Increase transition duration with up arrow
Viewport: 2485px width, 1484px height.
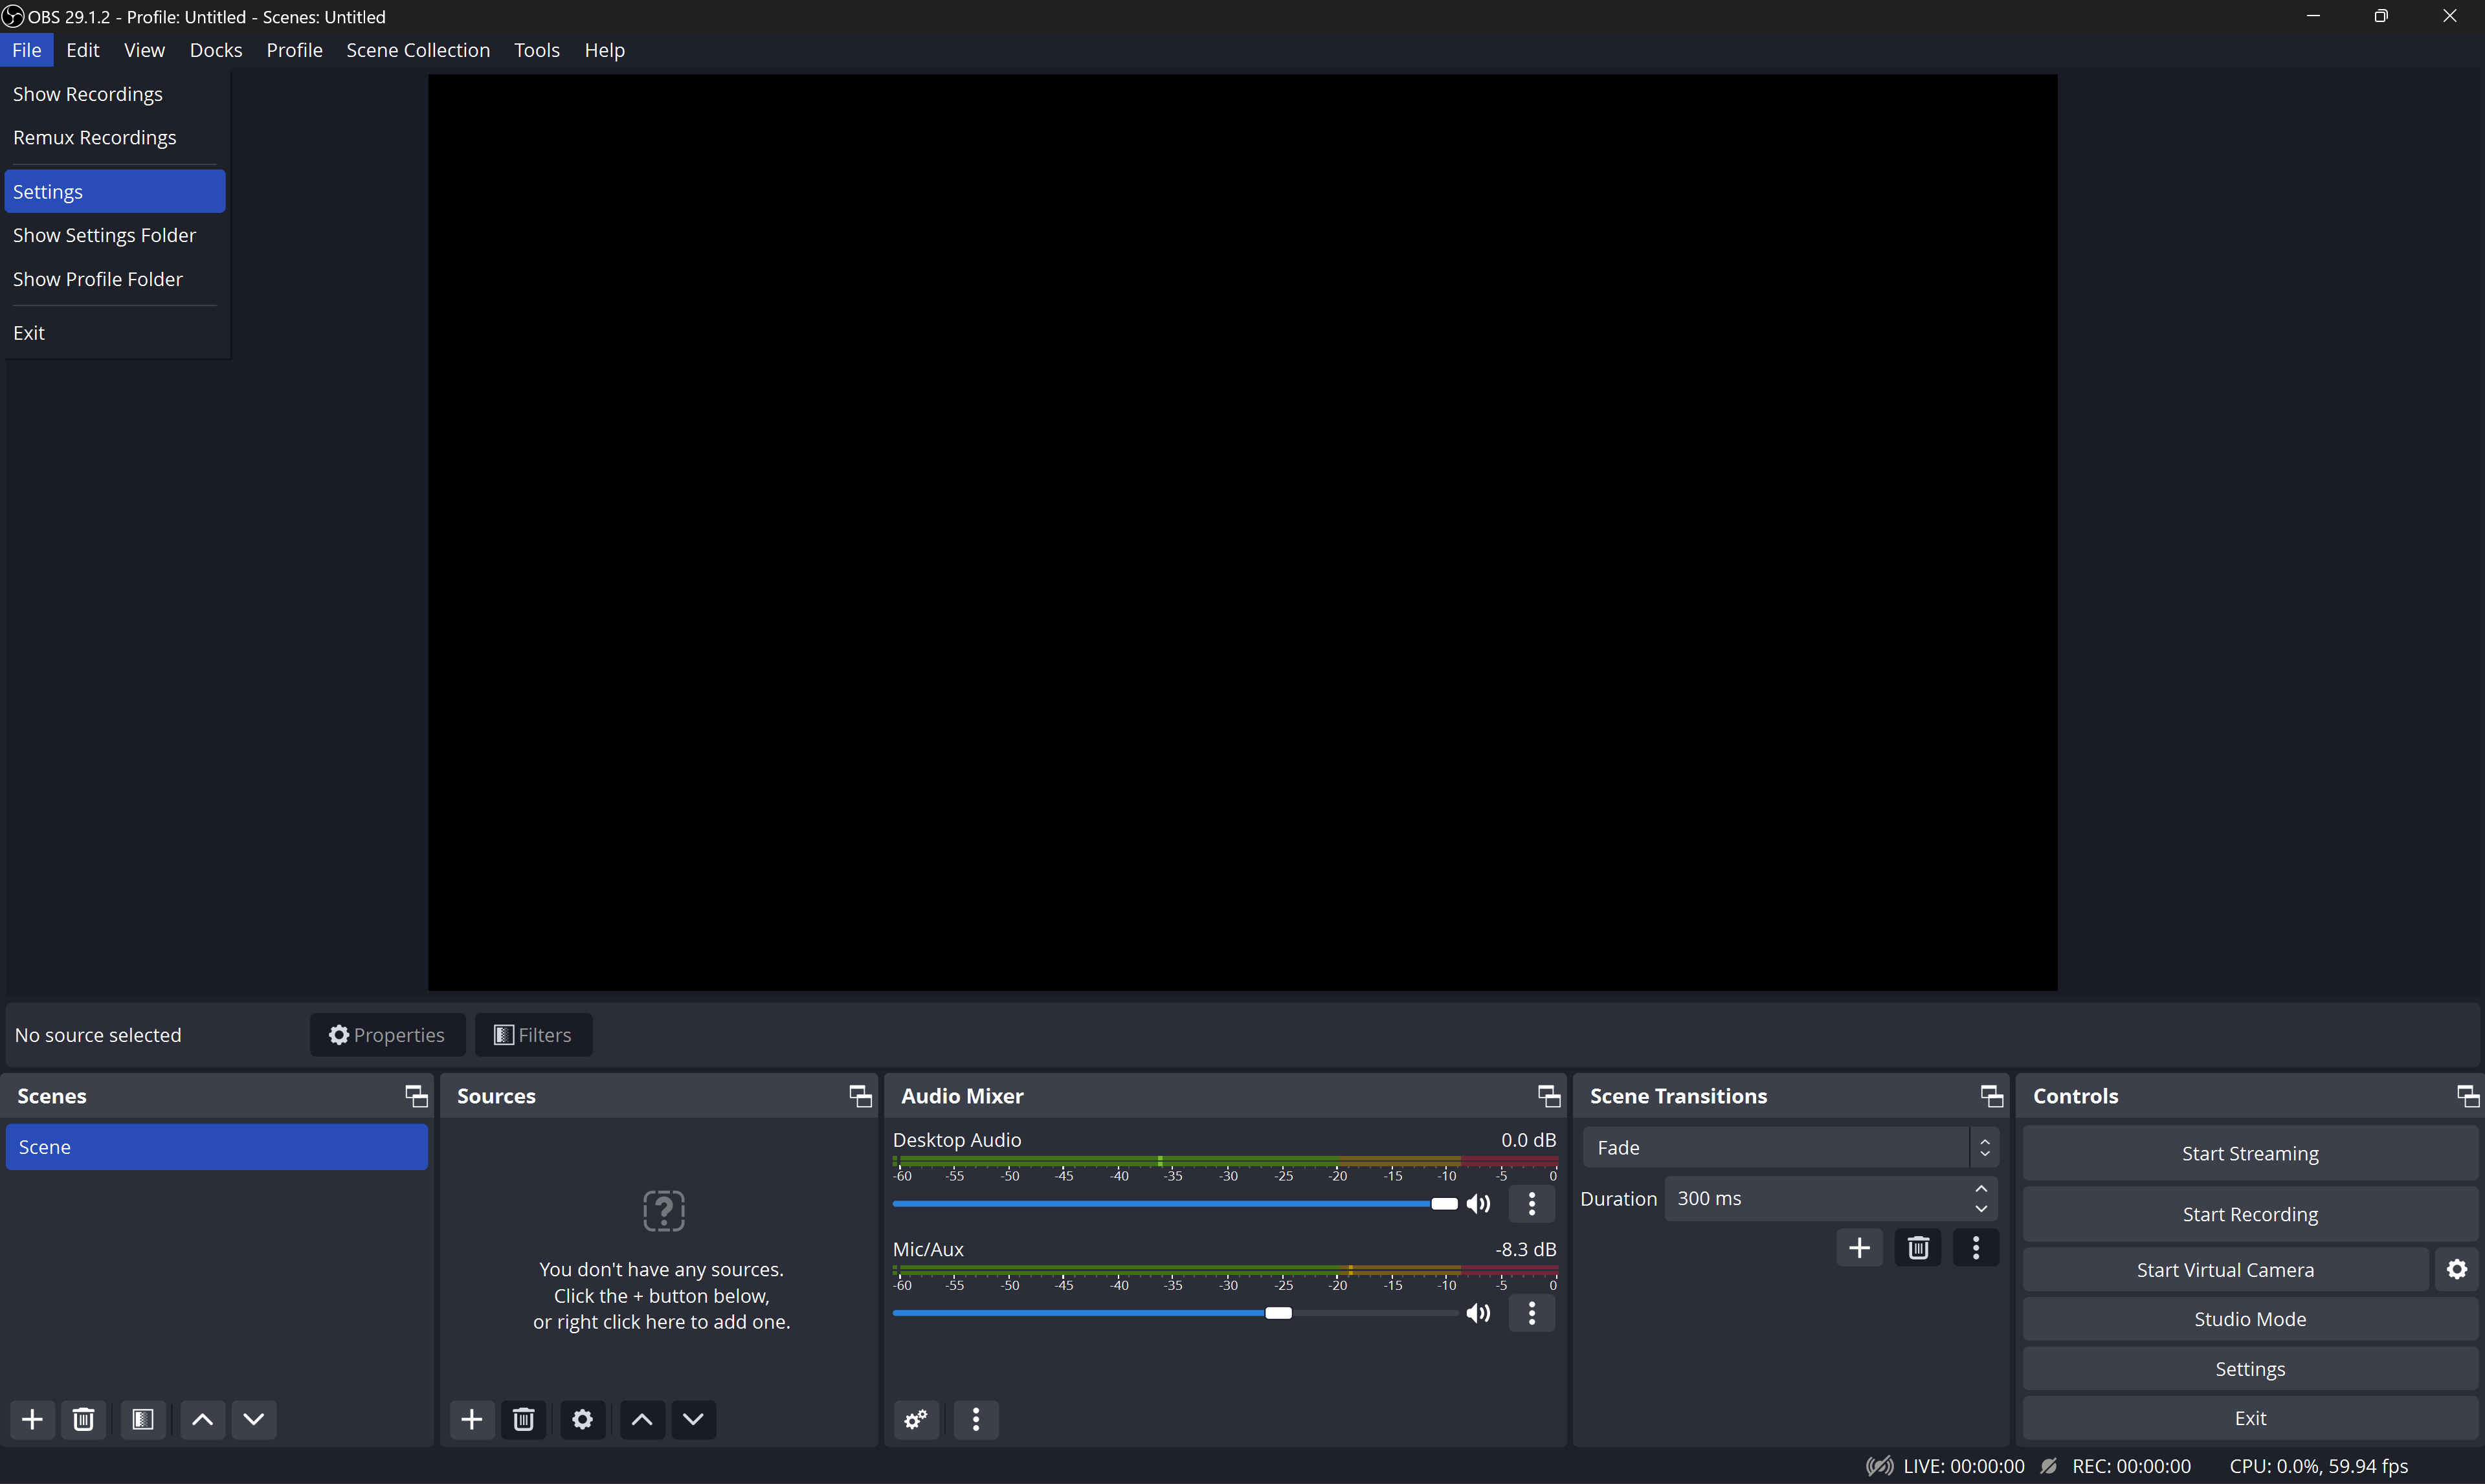click(1981, 1189)
